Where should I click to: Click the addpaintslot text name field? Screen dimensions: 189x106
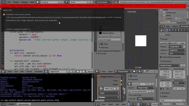[x=58, y=72]
